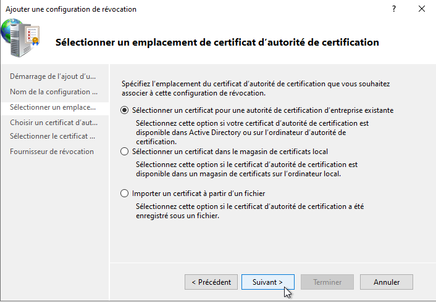Choose certificate from local certificate store option
The height and width of the screenshot is (302, 436).
click(125, 151)
